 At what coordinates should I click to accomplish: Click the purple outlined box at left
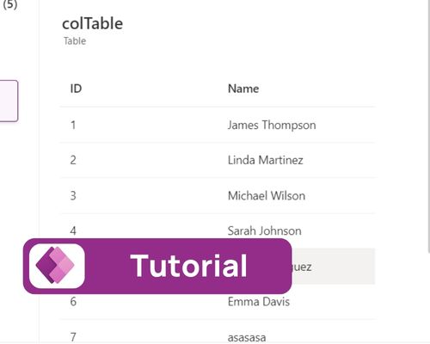9,101
